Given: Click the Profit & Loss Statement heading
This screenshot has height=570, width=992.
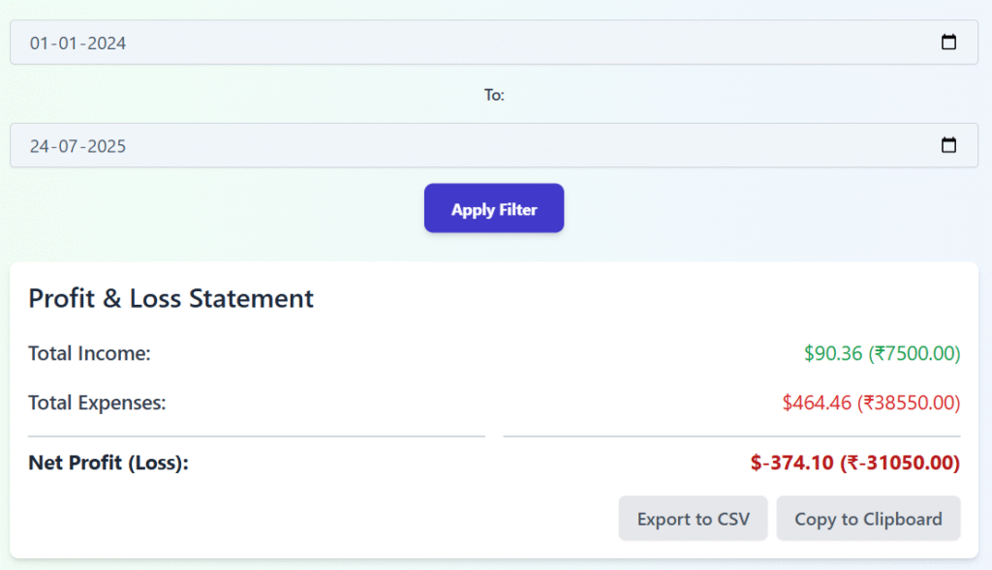Looking at the screenshot, I should 170,298.
